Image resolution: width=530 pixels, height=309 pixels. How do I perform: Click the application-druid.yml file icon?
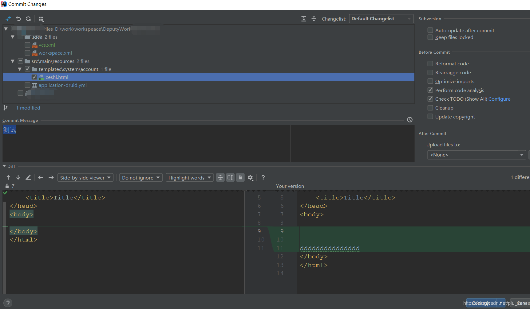[x=34, y=85]
